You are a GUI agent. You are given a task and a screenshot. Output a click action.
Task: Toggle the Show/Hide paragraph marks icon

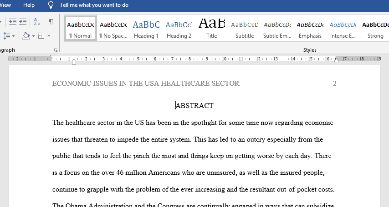click(51, 22)
